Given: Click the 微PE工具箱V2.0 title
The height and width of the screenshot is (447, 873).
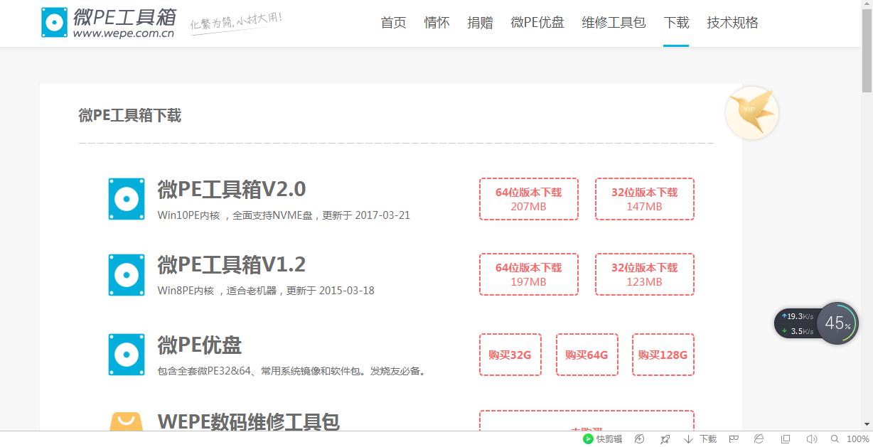Looking at the screenshot, I should click(232, 190).
